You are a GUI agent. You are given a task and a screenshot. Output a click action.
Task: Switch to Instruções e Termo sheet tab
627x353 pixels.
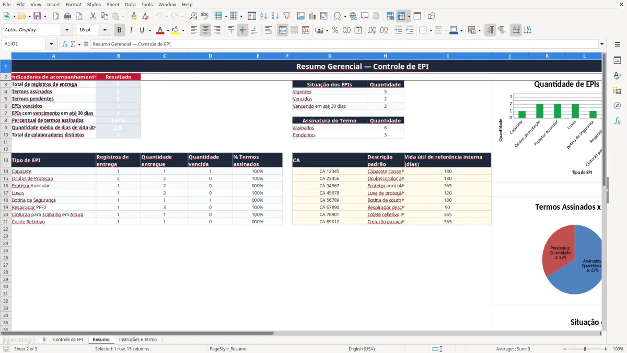click(x=138, y=339)
